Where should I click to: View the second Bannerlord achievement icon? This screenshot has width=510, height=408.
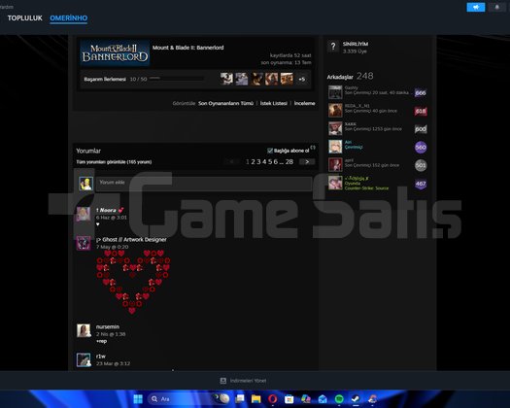241,79
